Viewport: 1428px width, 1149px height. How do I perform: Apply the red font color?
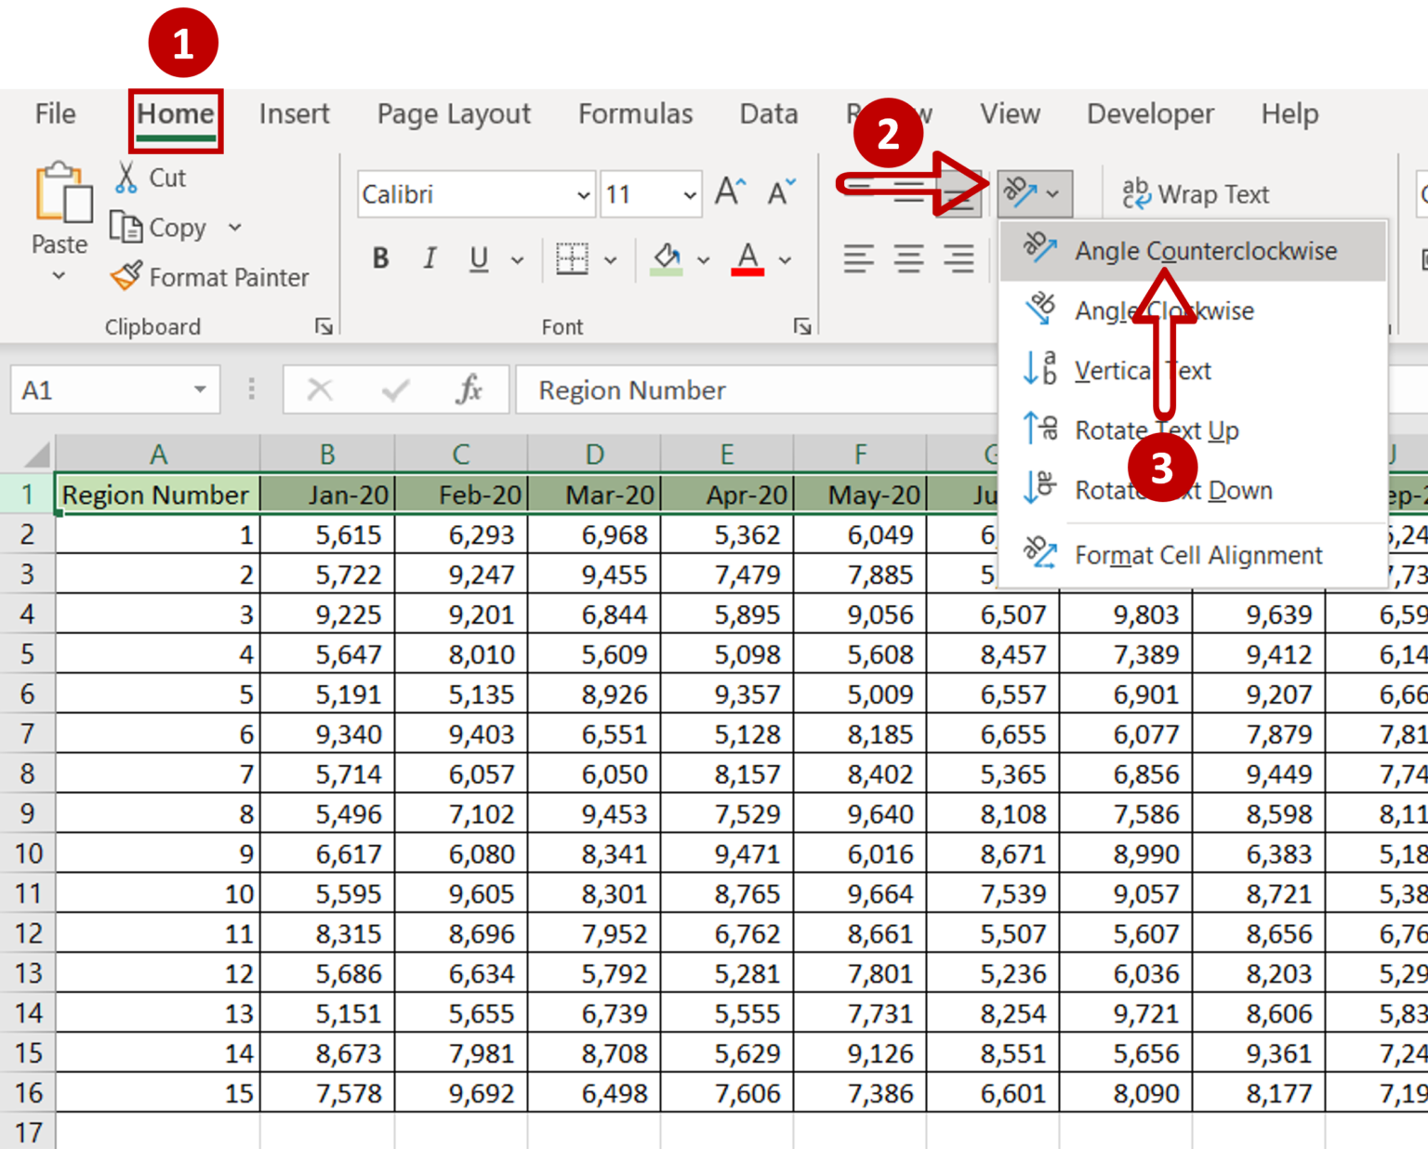pyautogui.click(x=747, y=258)
